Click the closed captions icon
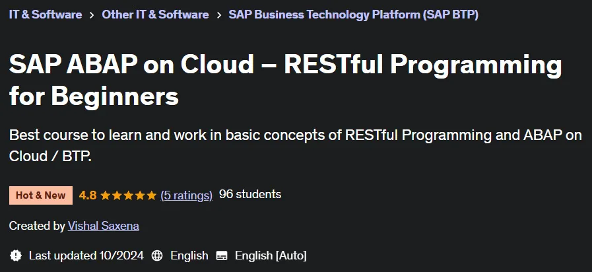This screenshot has width=592, height=272. tap(222, 255)
